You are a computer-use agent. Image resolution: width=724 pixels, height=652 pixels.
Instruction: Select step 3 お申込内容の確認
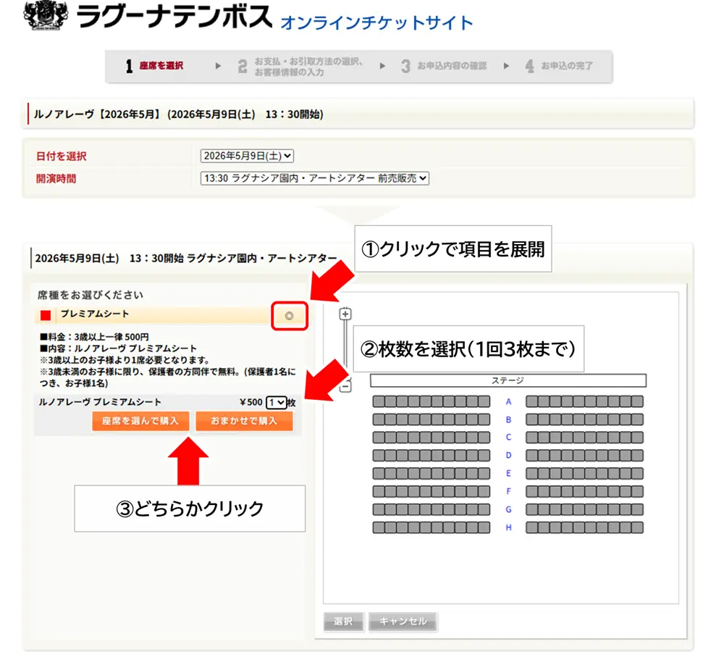point(444,66)
